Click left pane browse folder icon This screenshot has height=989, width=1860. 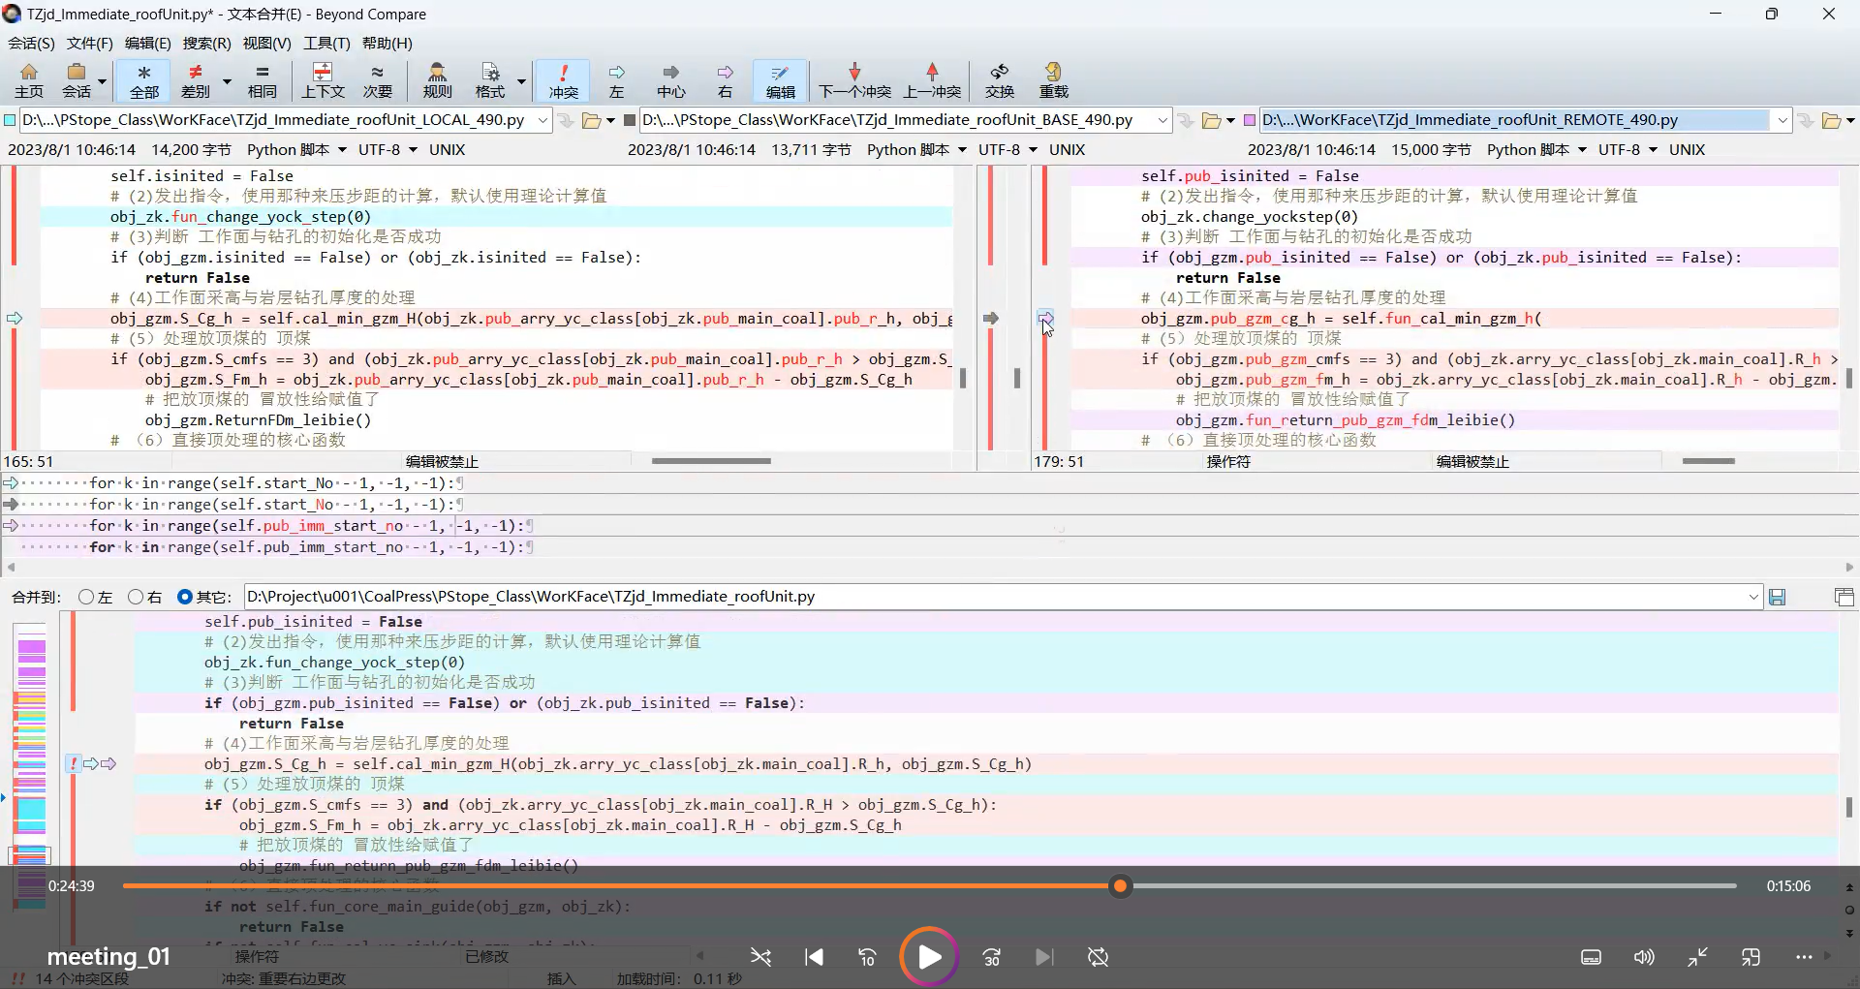point(592,120)
